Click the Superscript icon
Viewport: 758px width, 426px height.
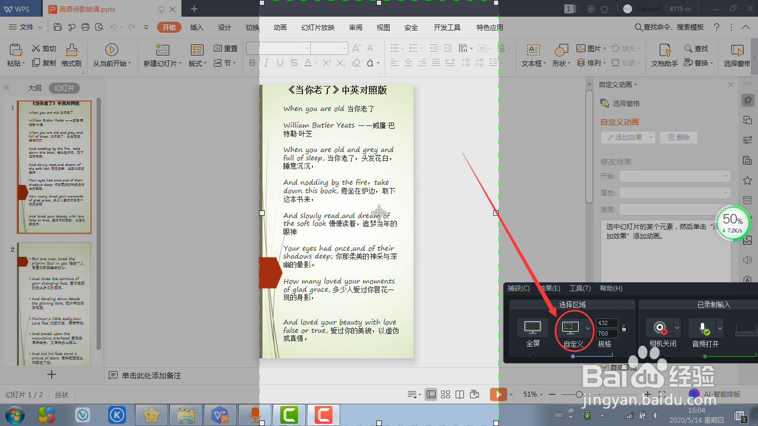coord(327,63)
